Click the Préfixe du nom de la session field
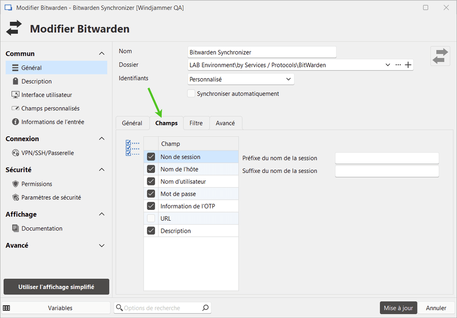 tap(386, 158)
